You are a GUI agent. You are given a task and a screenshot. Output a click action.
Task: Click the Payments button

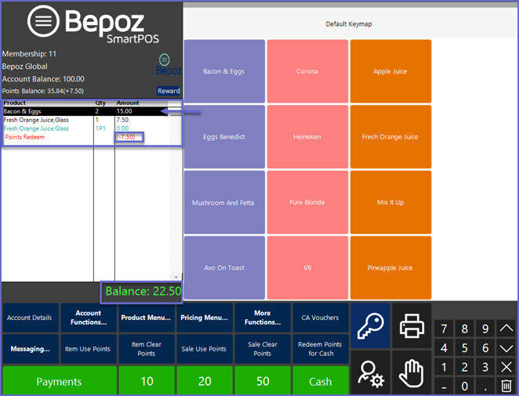pos(59,382)
